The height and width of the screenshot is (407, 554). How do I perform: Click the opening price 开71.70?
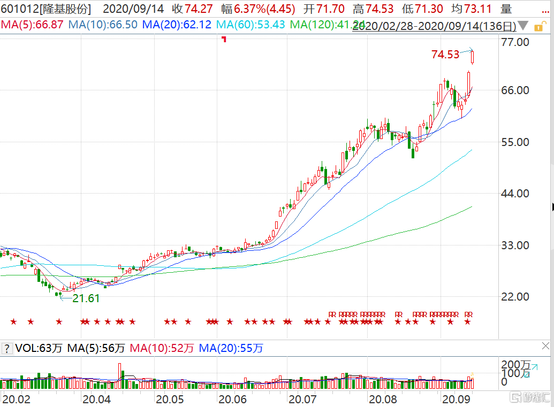tap(324, 9)
